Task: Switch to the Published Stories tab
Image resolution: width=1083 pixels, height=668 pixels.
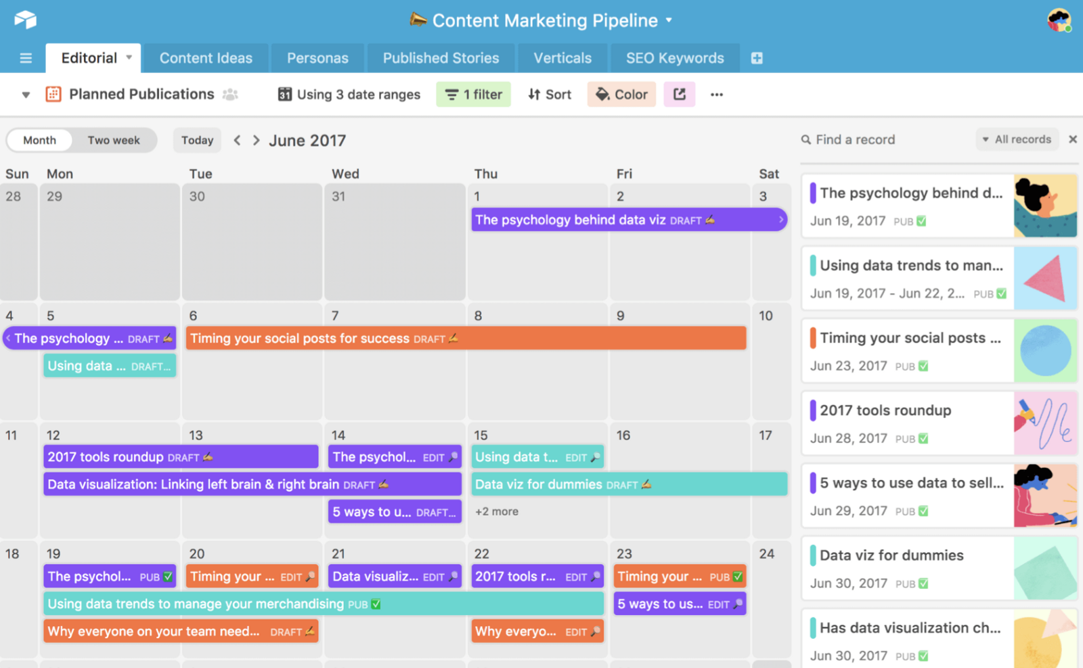Action: (441, 58)
